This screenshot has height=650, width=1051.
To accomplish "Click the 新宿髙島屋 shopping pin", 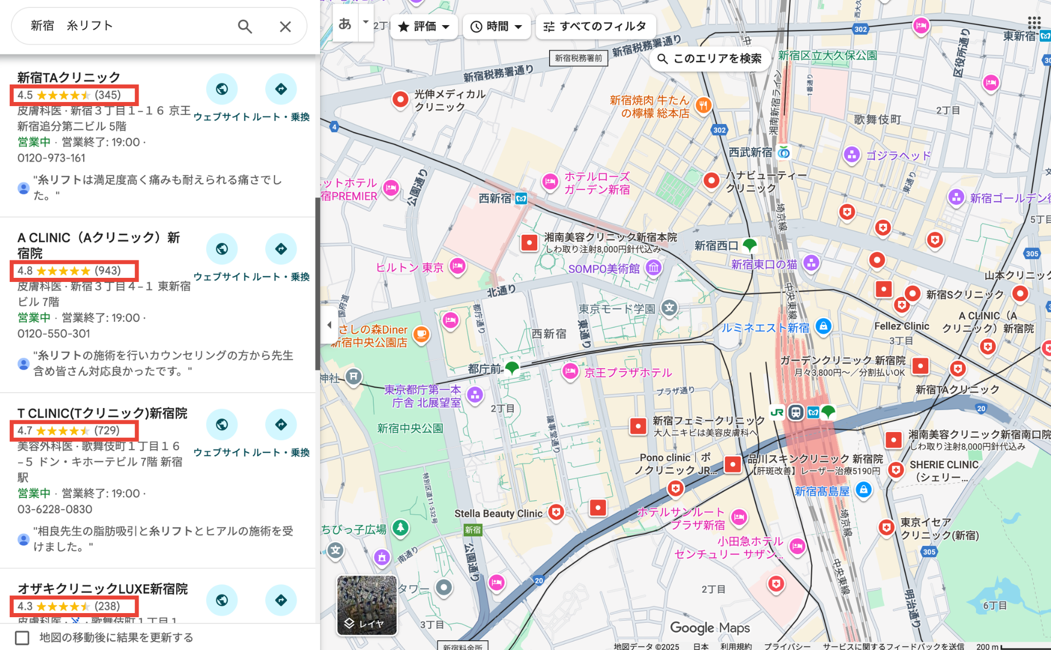I will coord(864,490).
